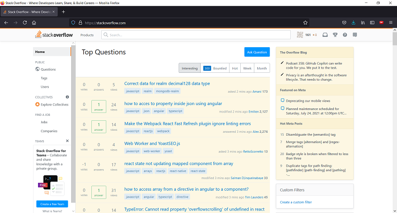Click the Collectives info icon
The height and width of the screenshot is (213, 397).
coord(67,97)
